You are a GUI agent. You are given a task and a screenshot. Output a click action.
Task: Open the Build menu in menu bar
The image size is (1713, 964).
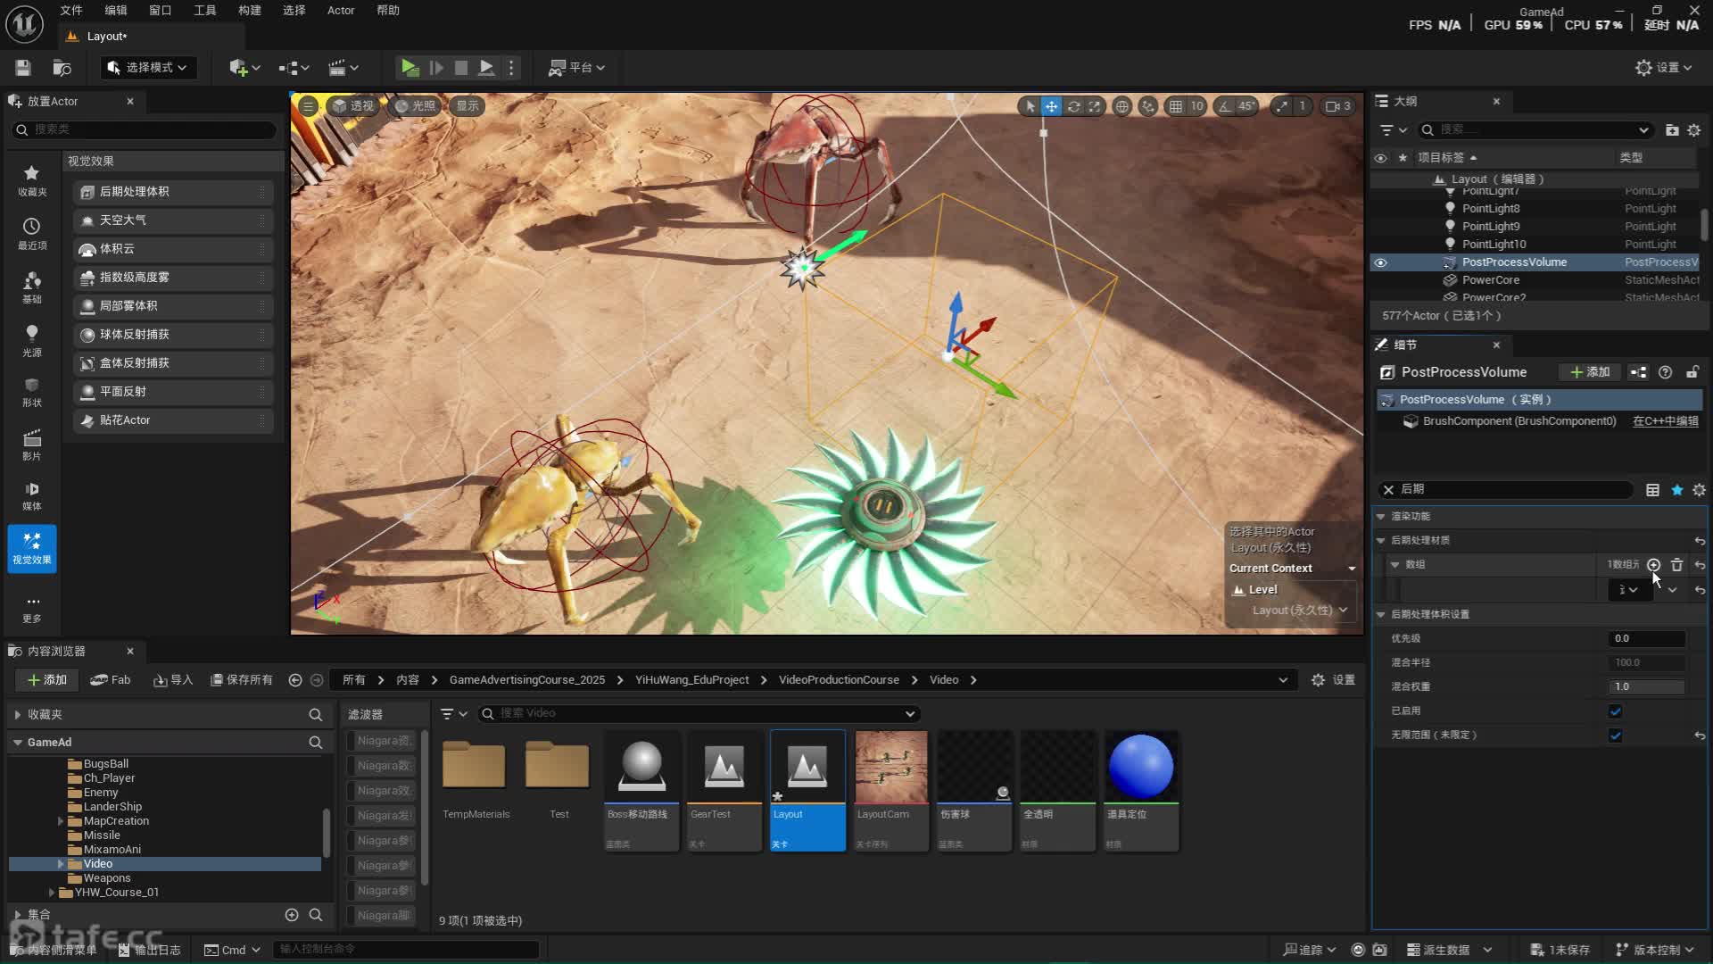click(250, 11)
